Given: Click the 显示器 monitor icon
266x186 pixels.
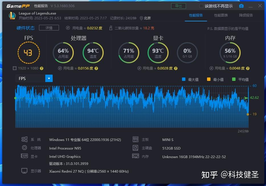Looking at the screenshot, I should point(24,171).
